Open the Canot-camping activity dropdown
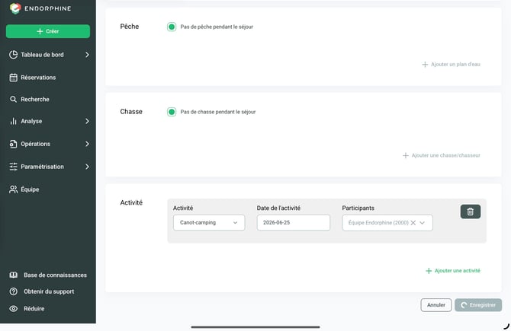Viewport: 511px width, 331px height. click(x=209, y=222)
